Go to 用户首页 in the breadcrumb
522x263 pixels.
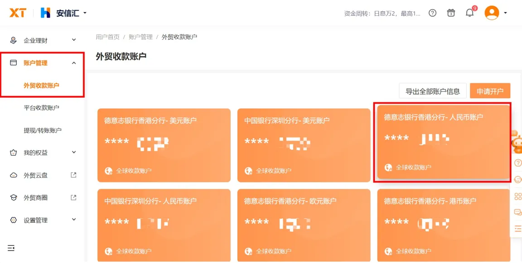[107, 37]
